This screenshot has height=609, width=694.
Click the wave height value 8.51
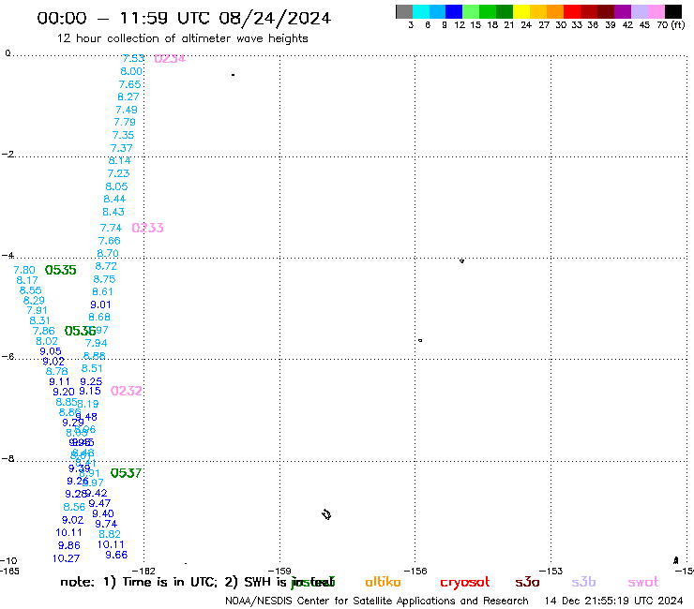(92, 368)
